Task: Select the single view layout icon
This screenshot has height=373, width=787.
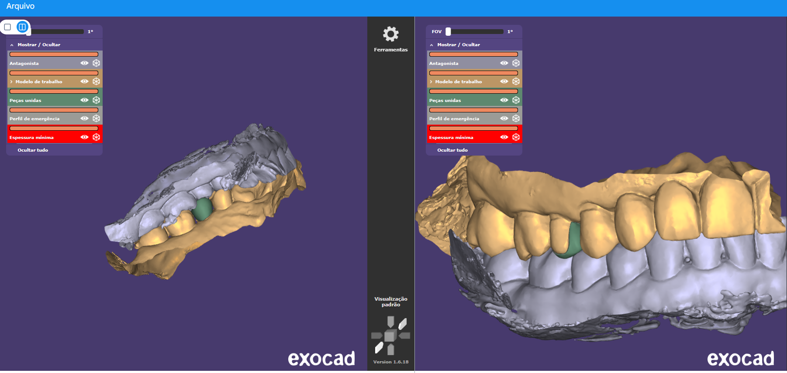Action: pyautogui.click(x=7, y=27)
